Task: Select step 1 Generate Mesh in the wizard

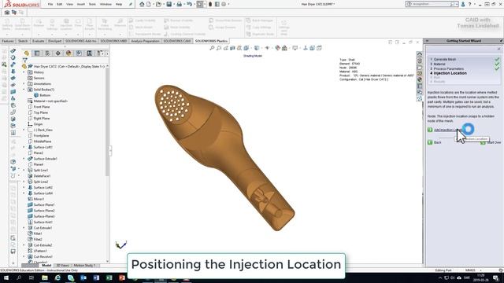Action: pos(444,60)
